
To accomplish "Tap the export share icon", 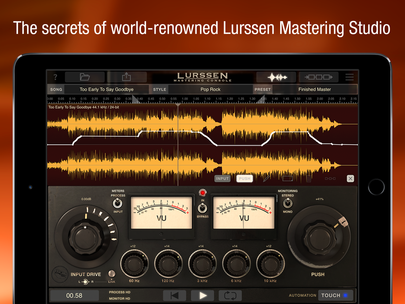I will tap(127, 77).
